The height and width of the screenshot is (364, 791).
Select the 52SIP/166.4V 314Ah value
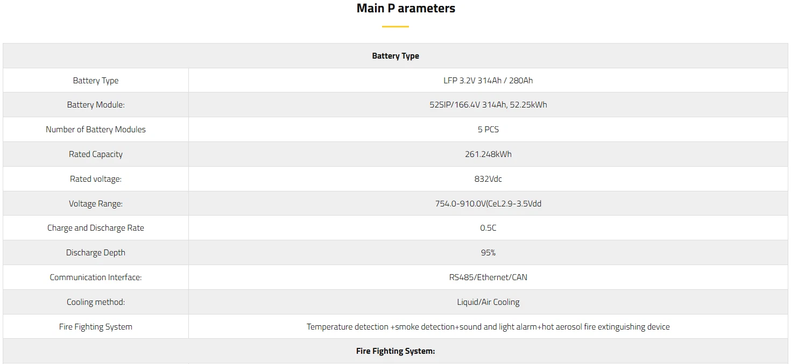pos(488,105)
